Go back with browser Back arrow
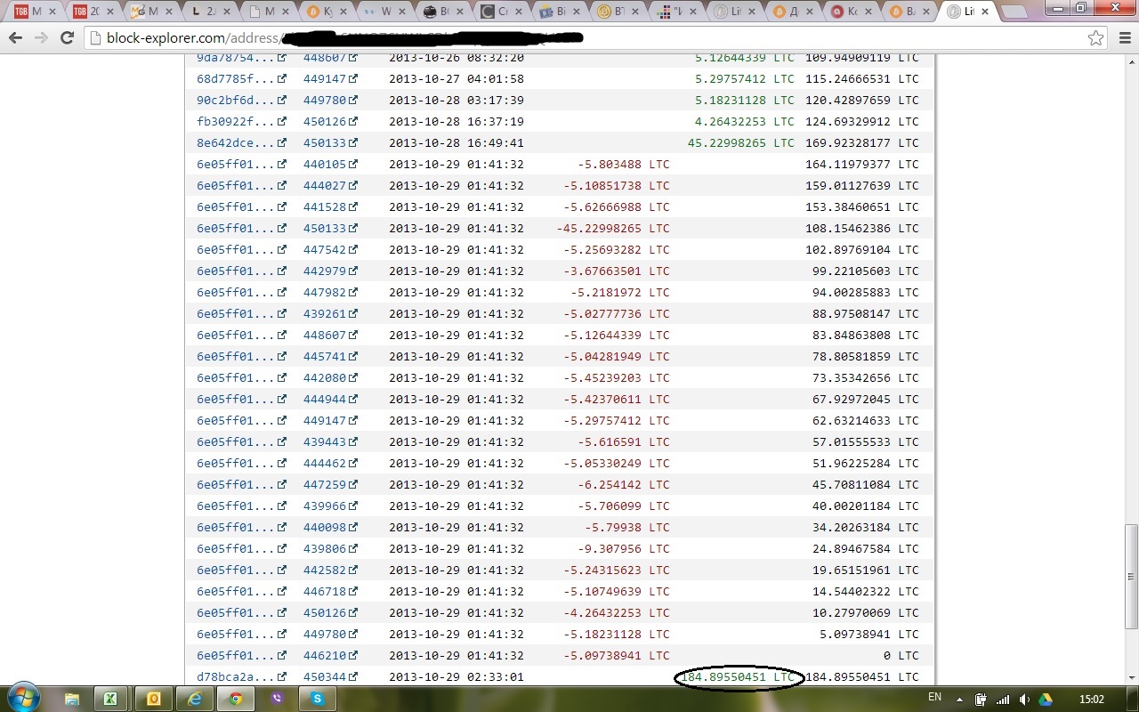Image resolution: width=1139 pixels, height=712 pixels. [15, 38]
